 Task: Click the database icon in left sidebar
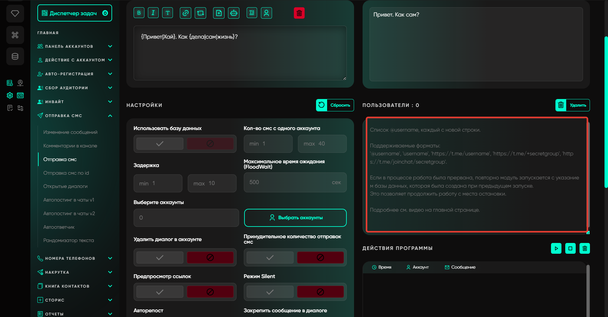click(x=15, y=56)
